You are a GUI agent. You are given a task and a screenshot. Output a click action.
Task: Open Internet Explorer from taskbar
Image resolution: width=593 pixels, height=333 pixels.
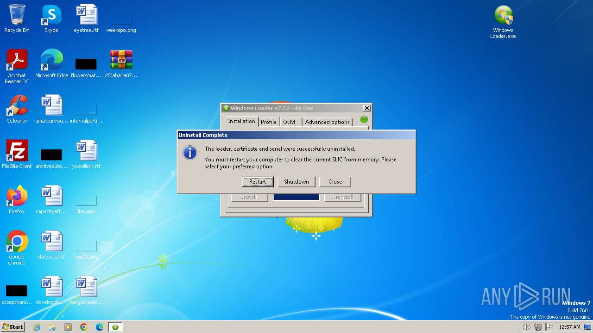pyautogui.click(x=37, y=327)
